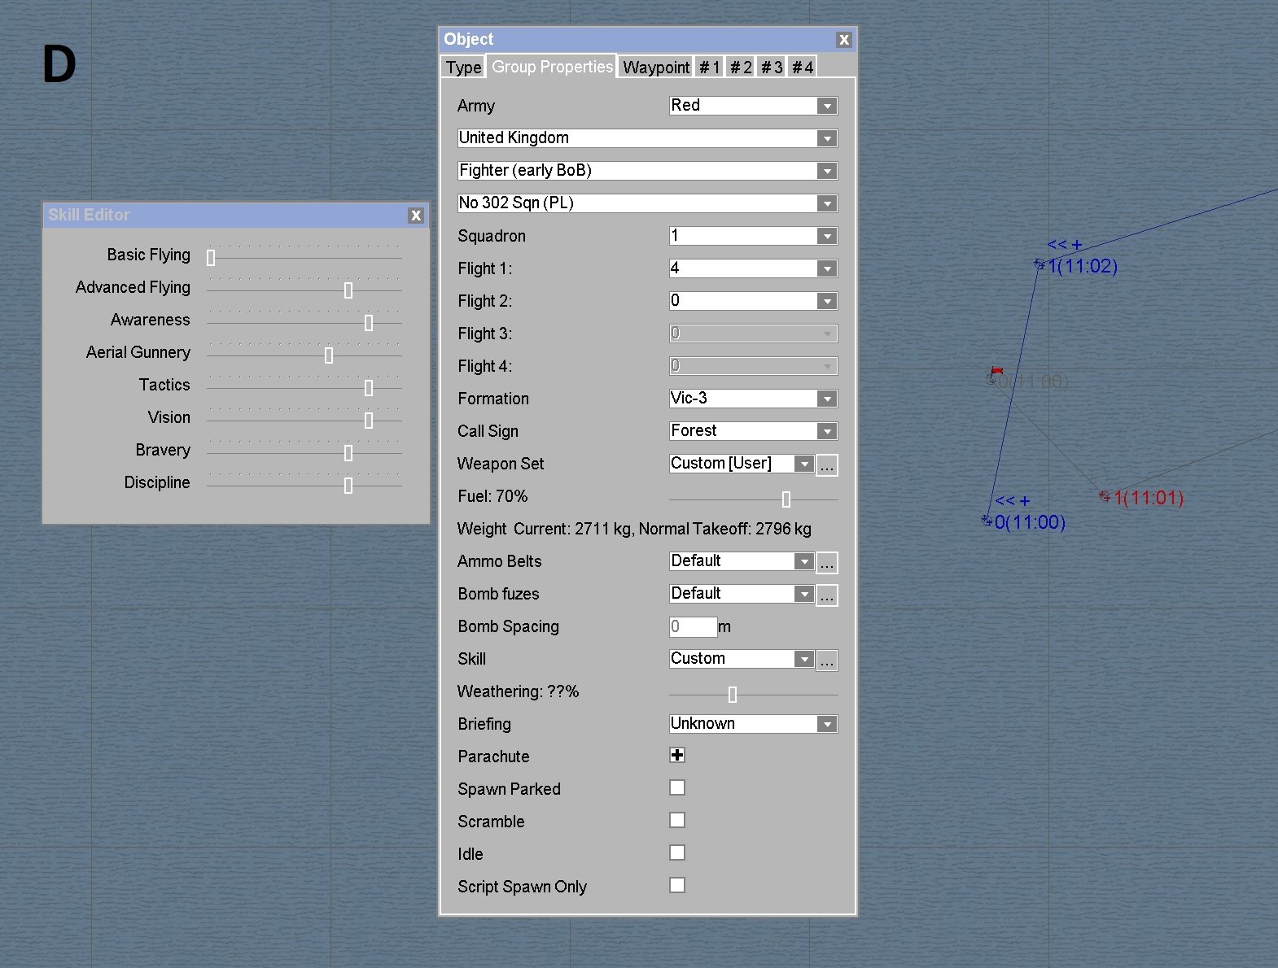This screenshot has height=968, width=1278.
Task: Open the Waypoint tab
Action: click(x=656, y=68)
